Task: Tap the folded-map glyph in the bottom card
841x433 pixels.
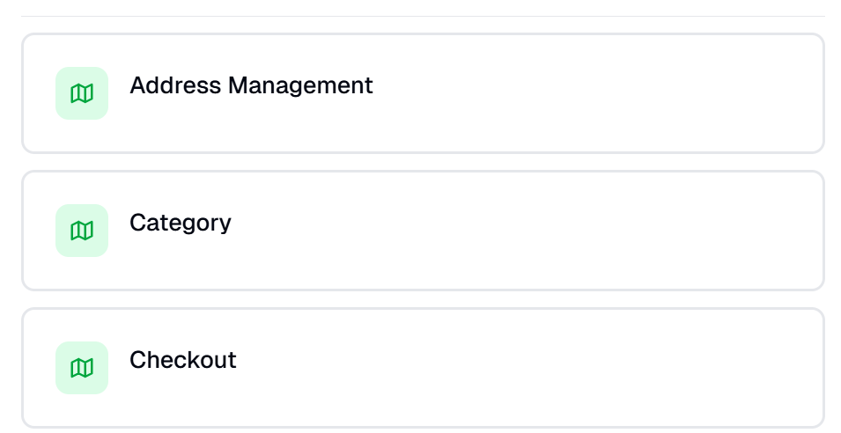Action: coord(82,368)
